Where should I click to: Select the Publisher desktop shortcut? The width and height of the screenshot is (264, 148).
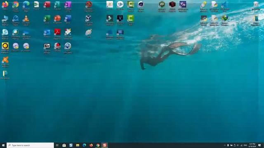tap(57, 5)
